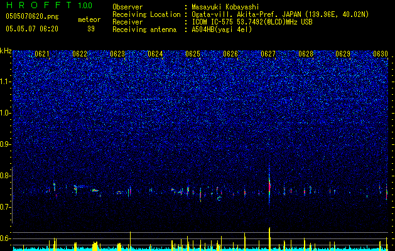The image size is (395, 251).
Task: Click the 0628 time marker
Action: [306, 54]
